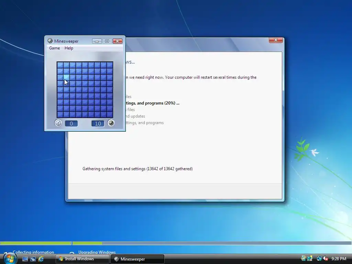
Task: Switch to Minesweeper taskbar button
Action: pyautogui.click(x=137, y=259)
